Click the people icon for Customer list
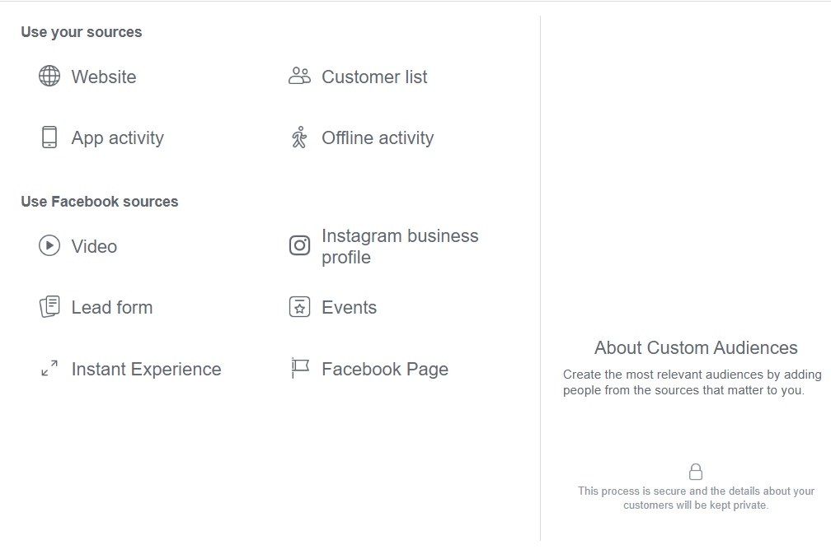Screen dimensions: 831x554 pos(299,76)
